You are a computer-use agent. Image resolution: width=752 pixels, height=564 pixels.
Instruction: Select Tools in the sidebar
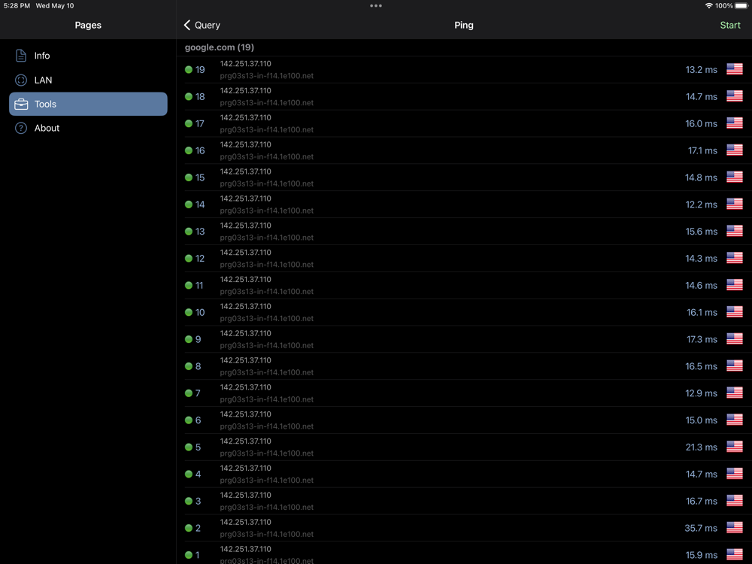coord(88,104)
